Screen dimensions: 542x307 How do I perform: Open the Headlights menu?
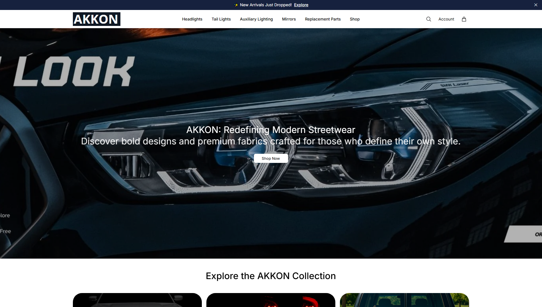(192, 19)
